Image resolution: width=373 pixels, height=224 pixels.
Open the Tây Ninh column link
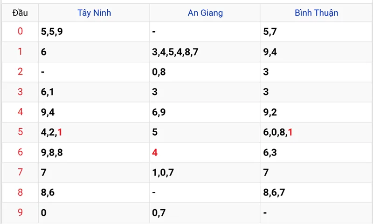(x=94, y=13)
